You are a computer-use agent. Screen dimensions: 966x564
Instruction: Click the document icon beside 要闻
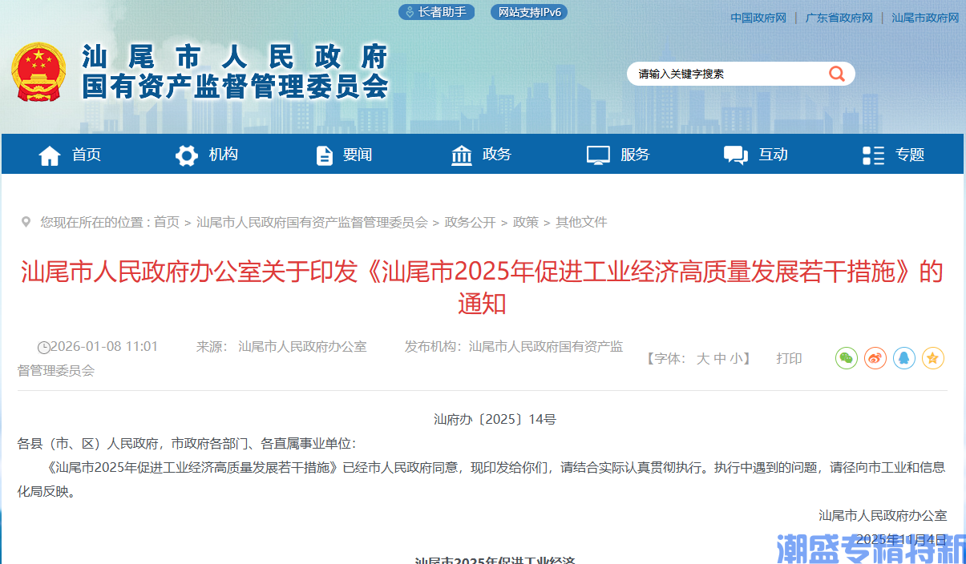[324, 155]
